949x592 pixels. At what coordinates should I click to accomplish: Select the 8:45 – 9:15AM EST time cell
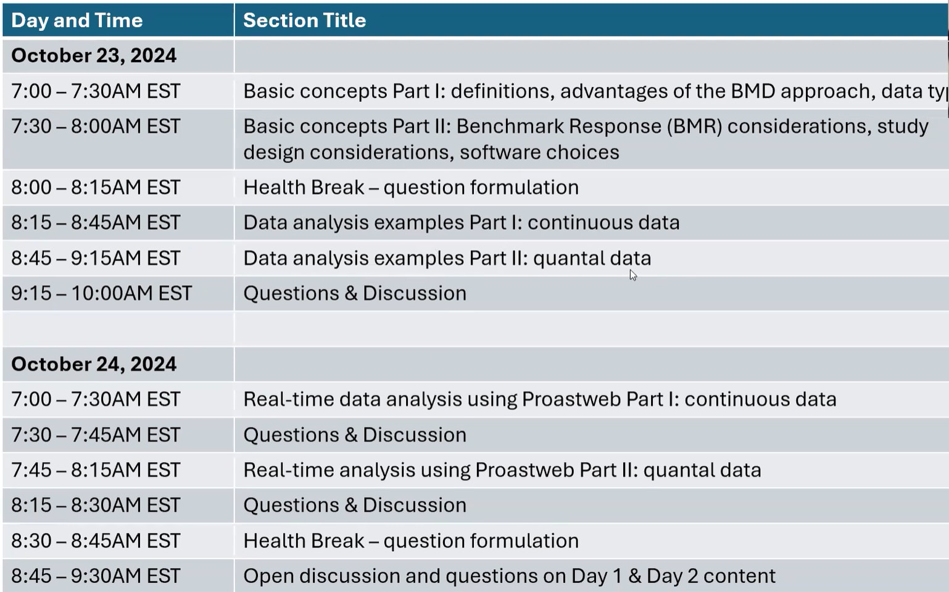click(x=96, y=258)
